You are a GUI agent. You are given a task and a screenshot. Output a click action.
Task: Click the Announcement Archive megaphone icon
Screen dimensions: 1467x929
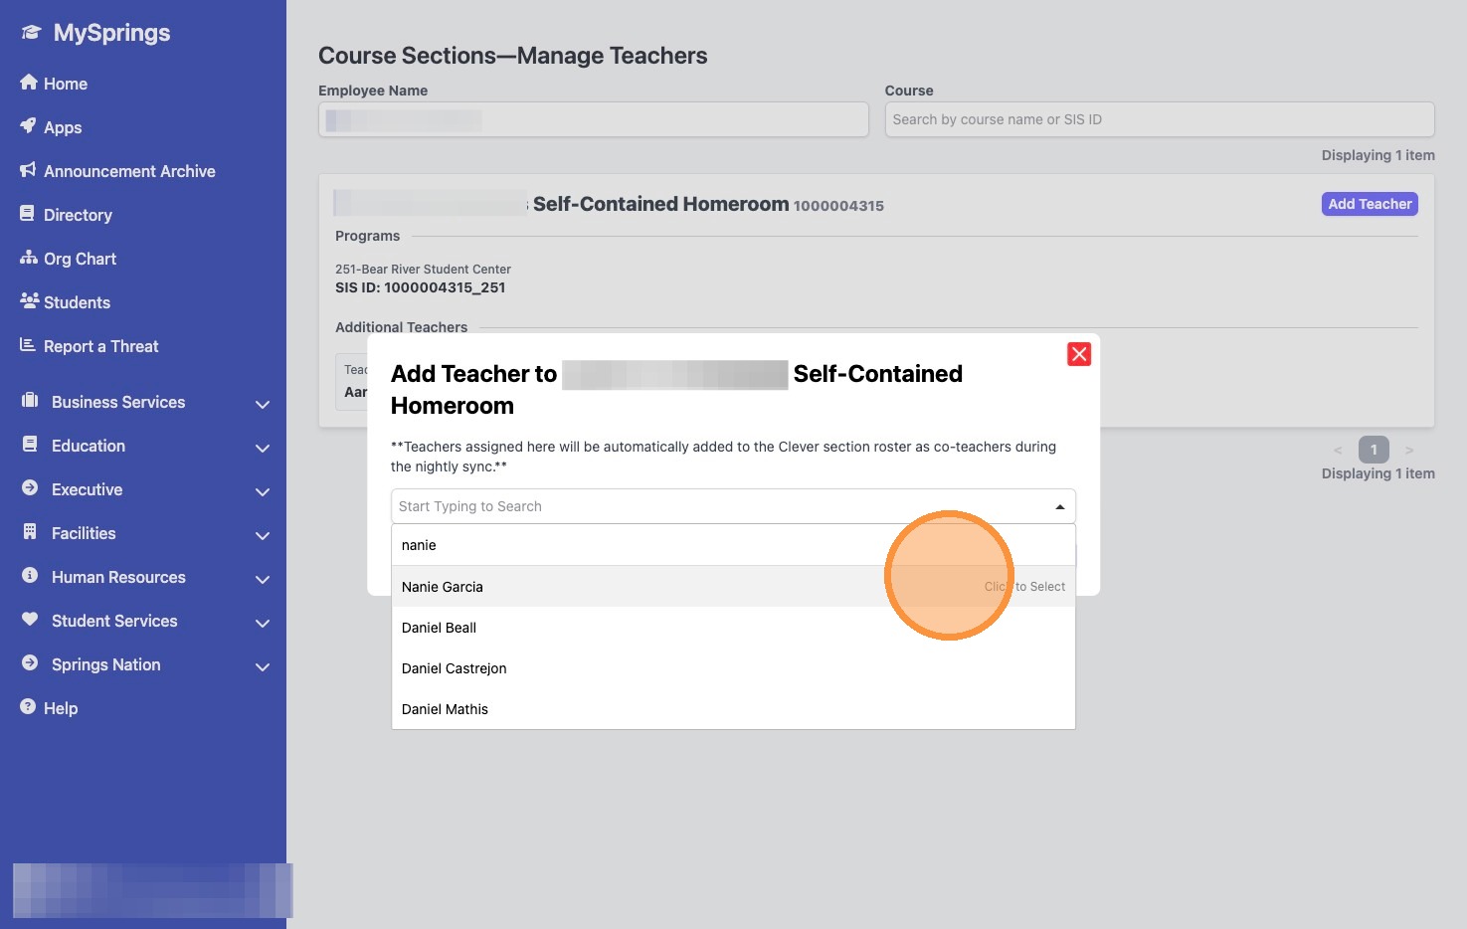click(29, 170)
